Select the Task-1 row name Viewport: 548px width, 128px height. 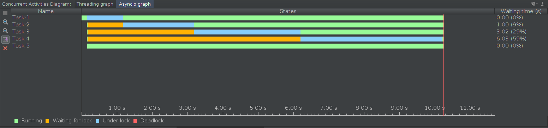(21, 18)
